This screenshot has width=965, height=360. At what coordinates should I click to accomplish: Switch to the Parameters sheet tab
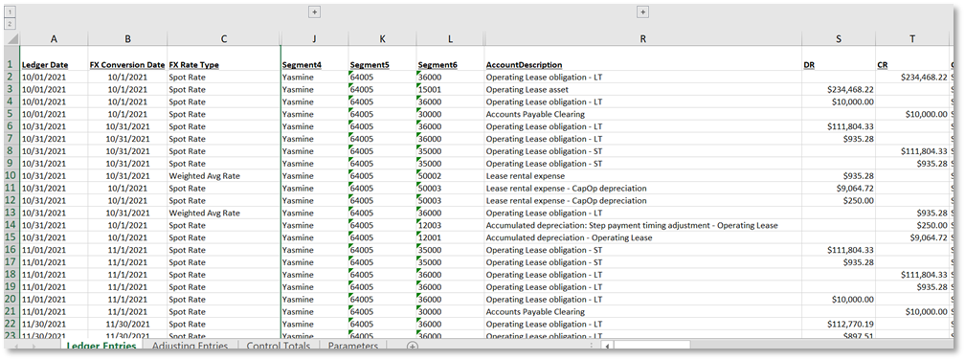pyautogui.click(x=352, y=346)
